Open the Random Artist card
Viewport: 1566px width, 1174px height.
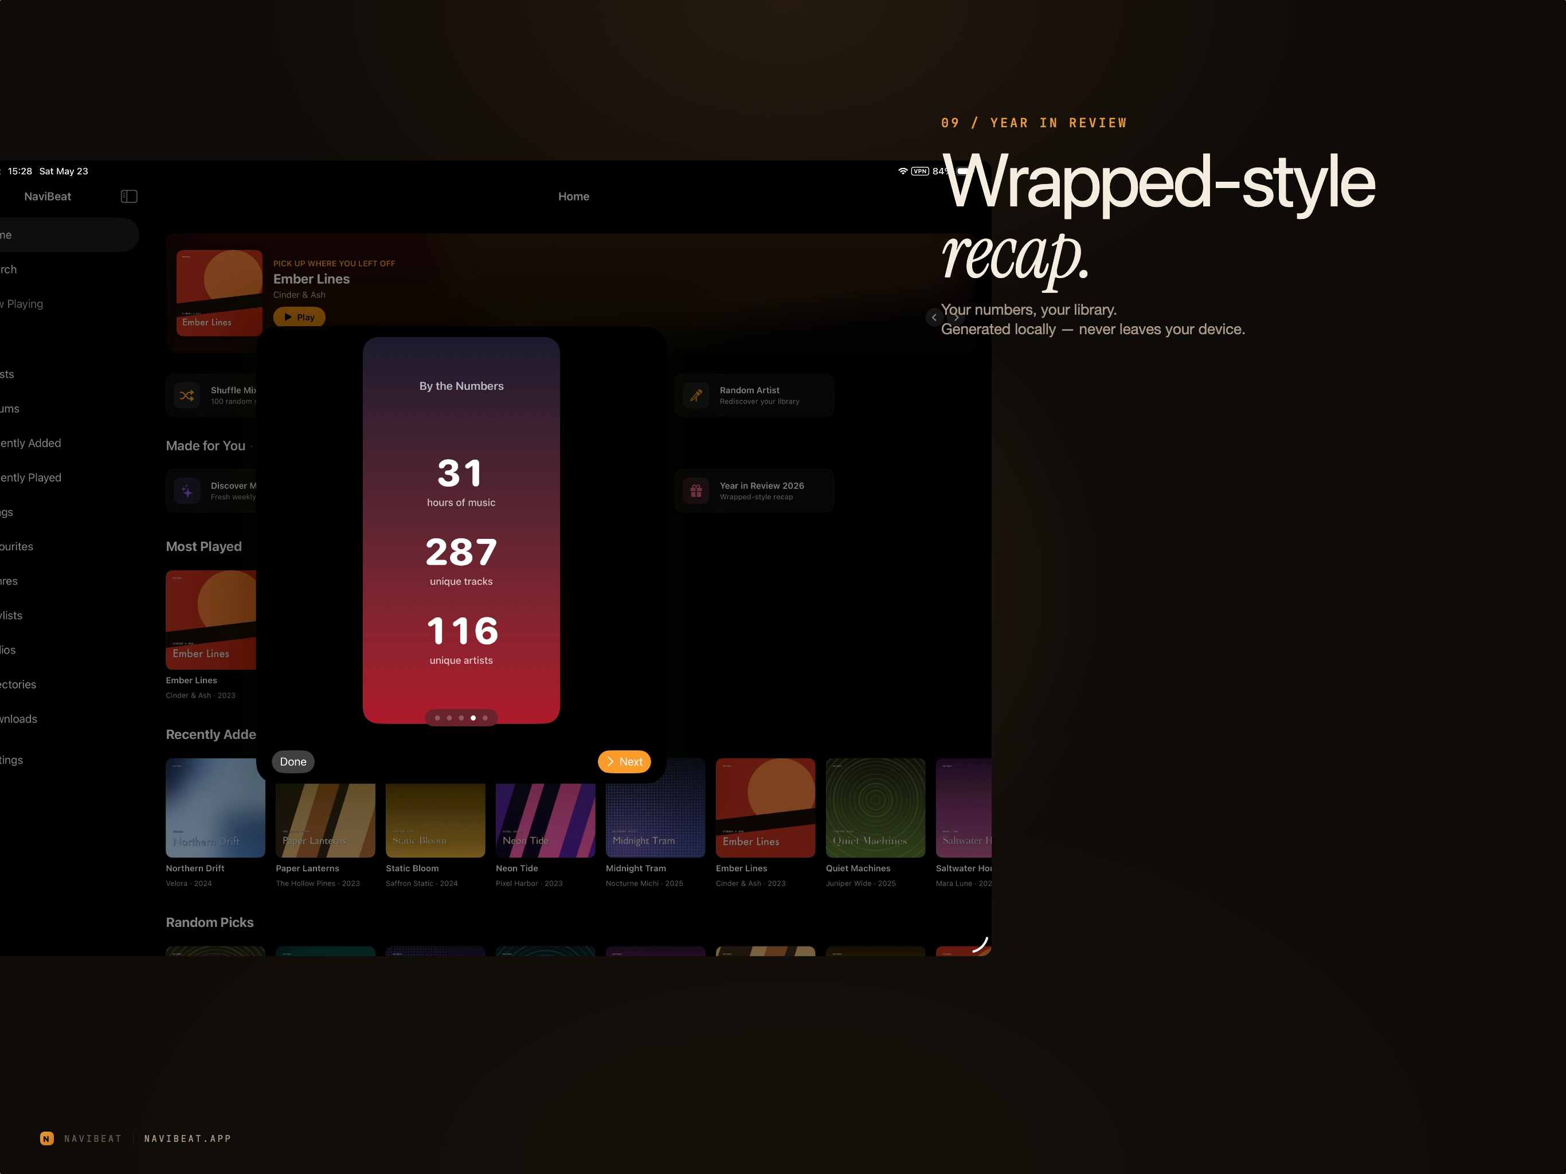pos(754,395)
